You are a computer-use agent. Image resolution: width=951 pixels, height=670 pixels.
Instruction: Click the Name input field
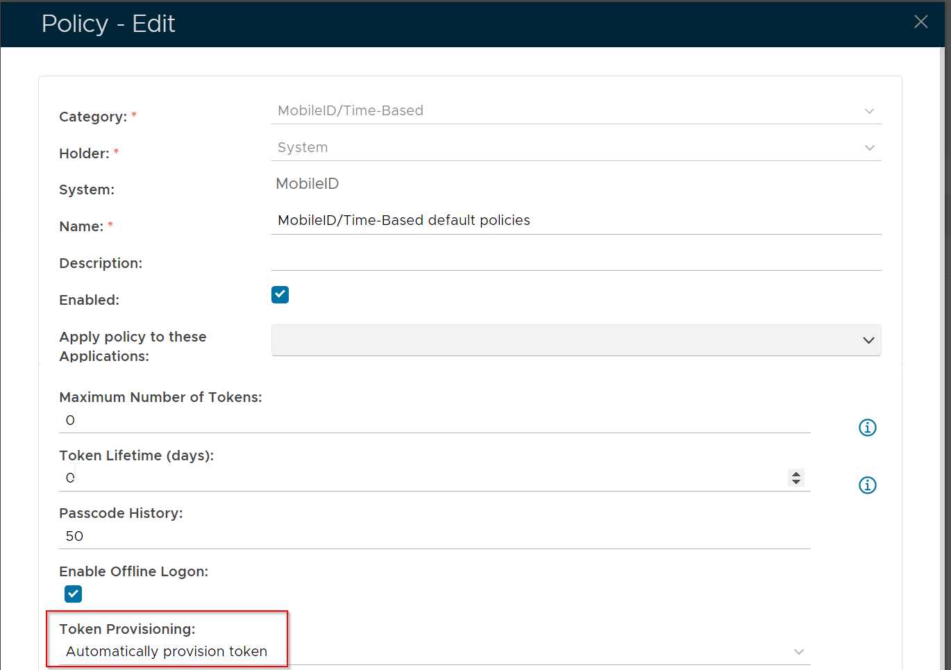click(x=575, y=221)
